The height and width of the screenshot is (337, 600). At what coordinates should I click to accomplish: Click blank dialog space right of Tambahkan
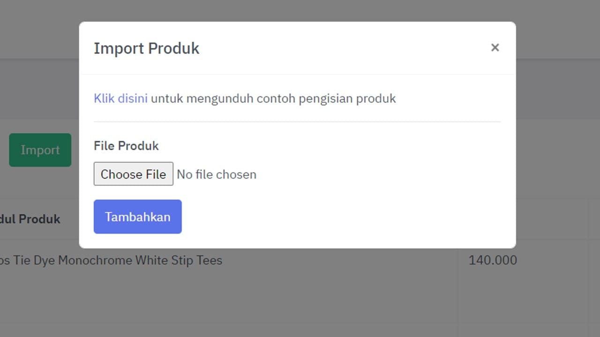[x=328, y=217]
